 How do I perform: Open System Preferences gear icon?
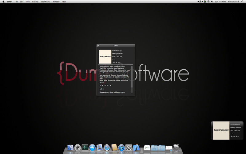pyautogui.click(x=129, y=148)
